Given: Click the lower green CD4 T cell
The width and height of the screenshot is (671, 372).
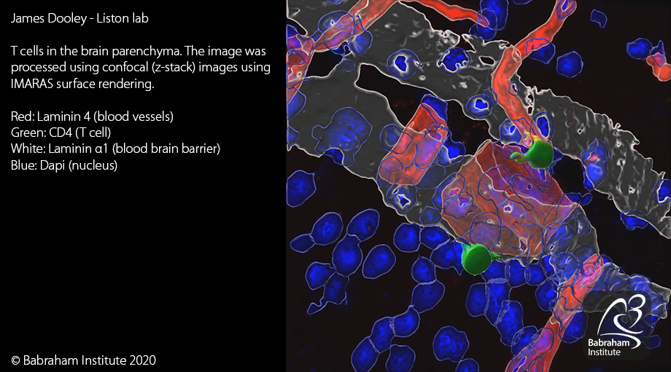Looking at the screenshot, I should [x=476, y=258].
